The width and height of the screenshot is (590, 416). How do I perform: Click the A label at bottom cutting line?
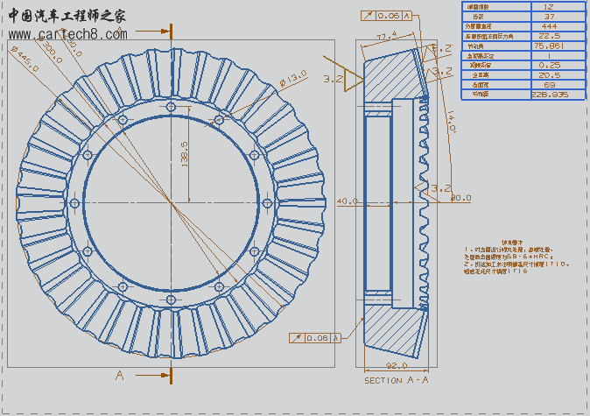pyautogui.click(x=120, y=376)
